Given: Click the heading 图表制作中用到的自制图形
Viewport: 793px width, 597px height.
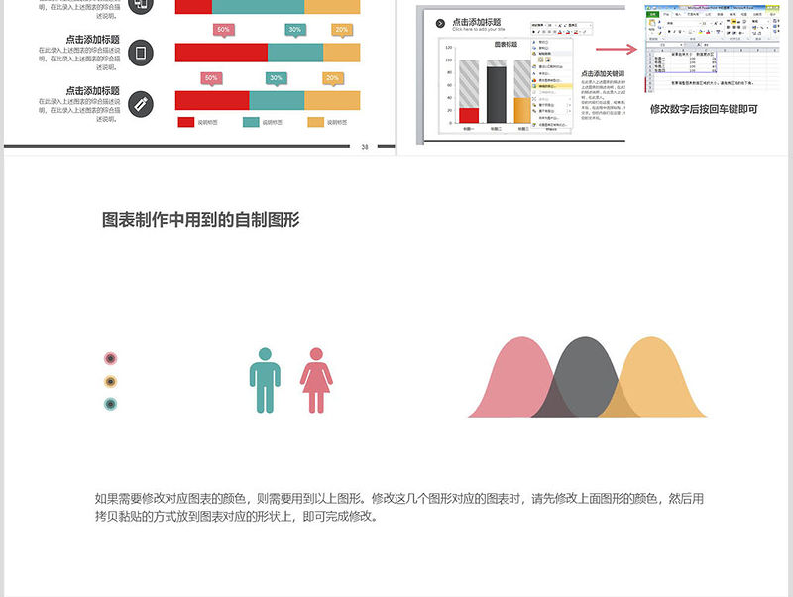Looking at the screenshot, I should pos(201,220).
